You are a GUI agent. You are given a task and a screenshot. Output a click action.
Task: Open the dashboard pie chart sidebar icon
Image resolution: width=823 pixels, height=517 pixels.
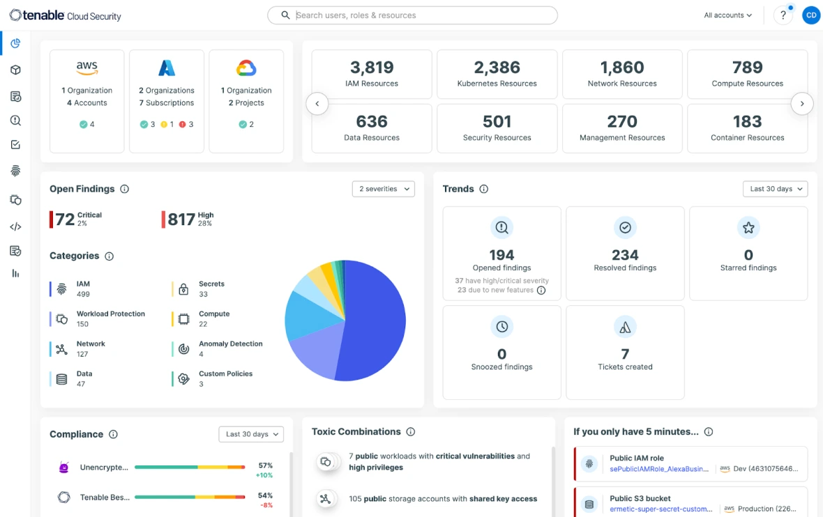[15, 44]
